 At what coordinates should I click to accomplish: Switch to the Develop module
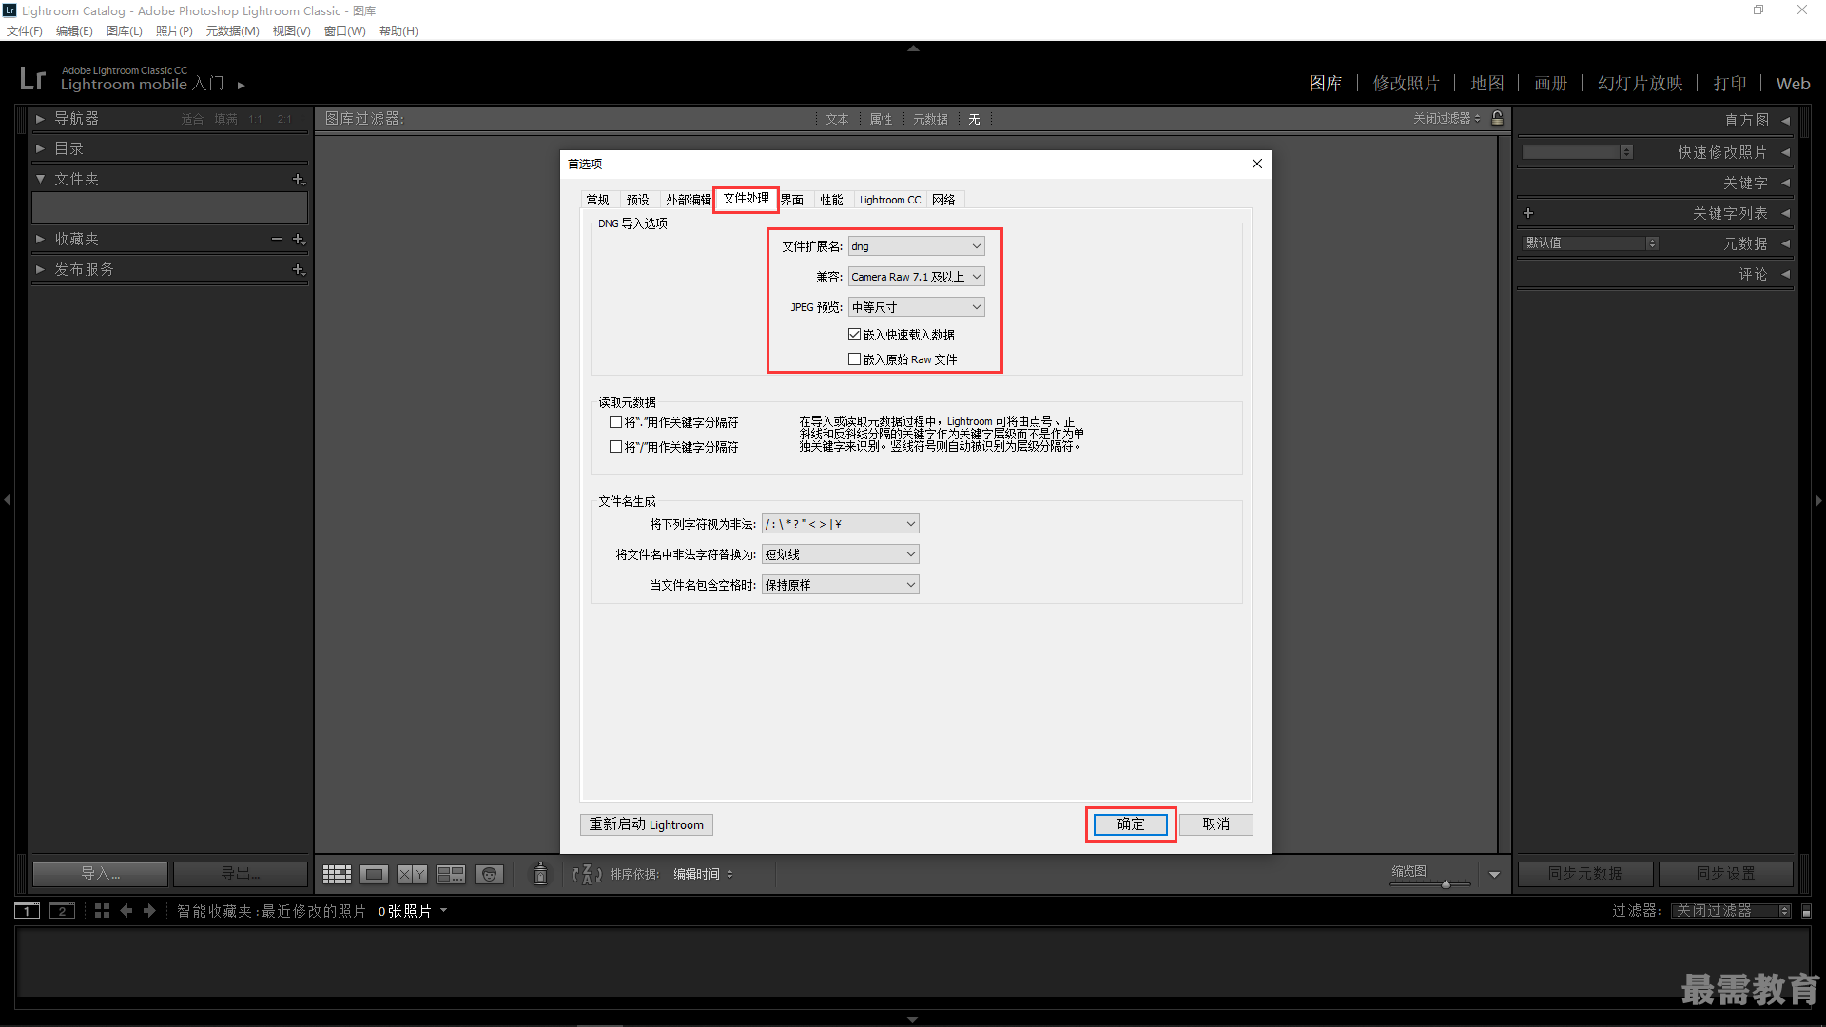click(1406, 84)
